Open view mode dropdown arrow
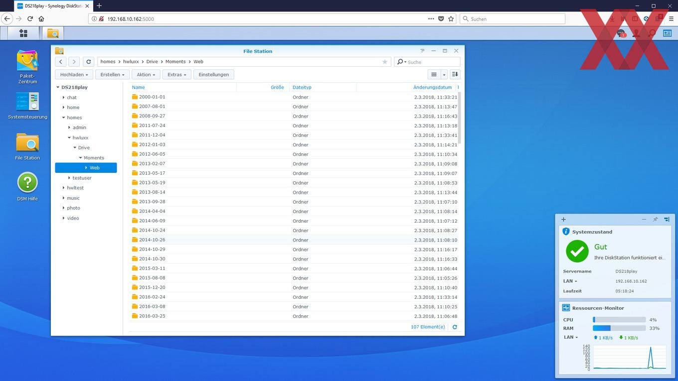Image resolution: width=678 pixels, height=381 pixels. [x=444, y=75]
